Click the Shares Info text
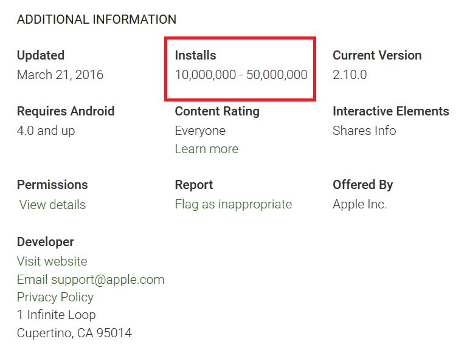Image resolution: width=467 pixels, height=350 pixels. tap(364, 131)
